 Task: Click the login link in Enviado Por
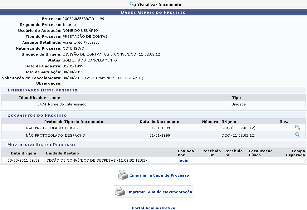pyautogui.click(x=183, y=160)
